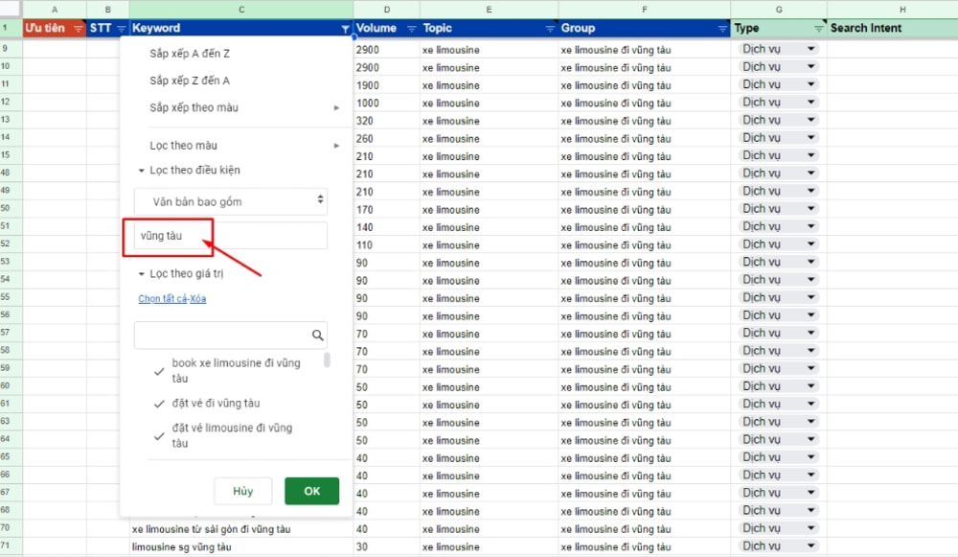
Task: Open Type dropdown in row 12
Action: point(811,103)
